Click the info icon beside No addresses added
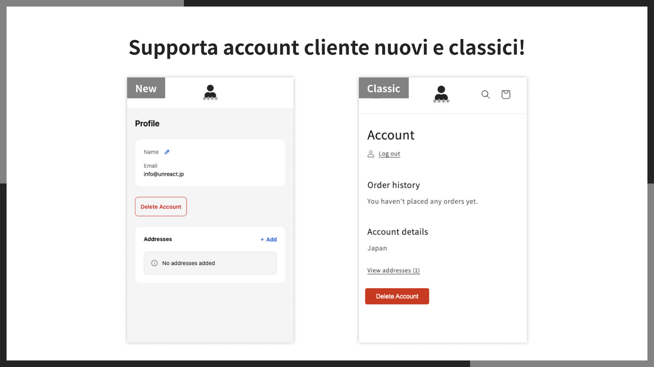 (154, 263)
